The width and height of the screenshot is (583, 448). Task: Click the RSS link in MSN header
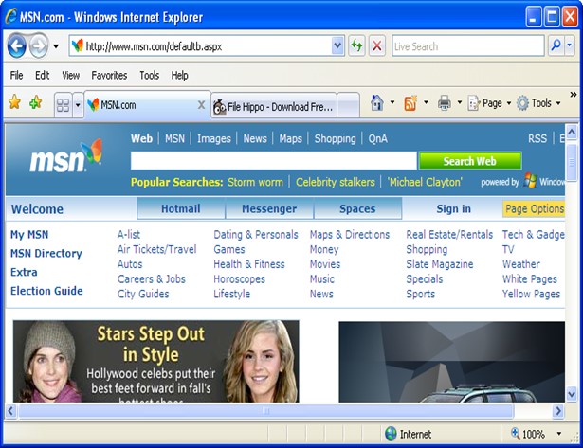pyautogui.click(x=537, y=138)
